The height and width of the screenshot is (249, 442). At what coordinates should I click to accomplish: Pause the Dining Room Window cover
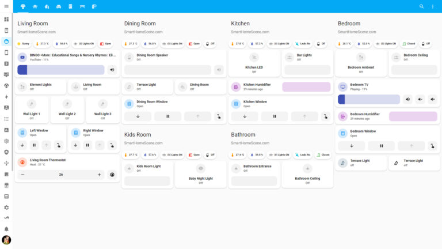coord(168,116)
